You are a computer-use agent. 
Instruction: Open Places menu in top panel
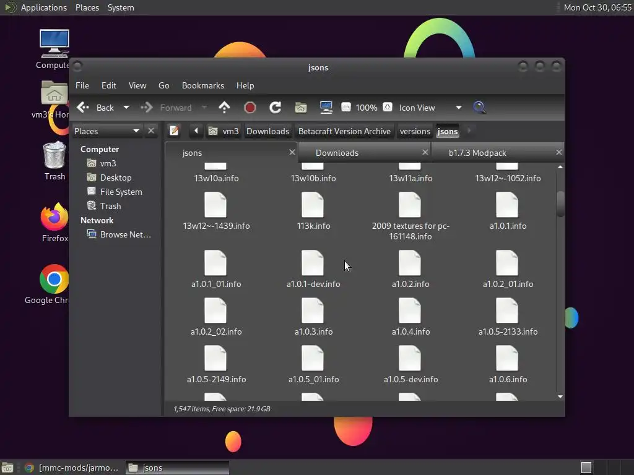pos(87,7)
